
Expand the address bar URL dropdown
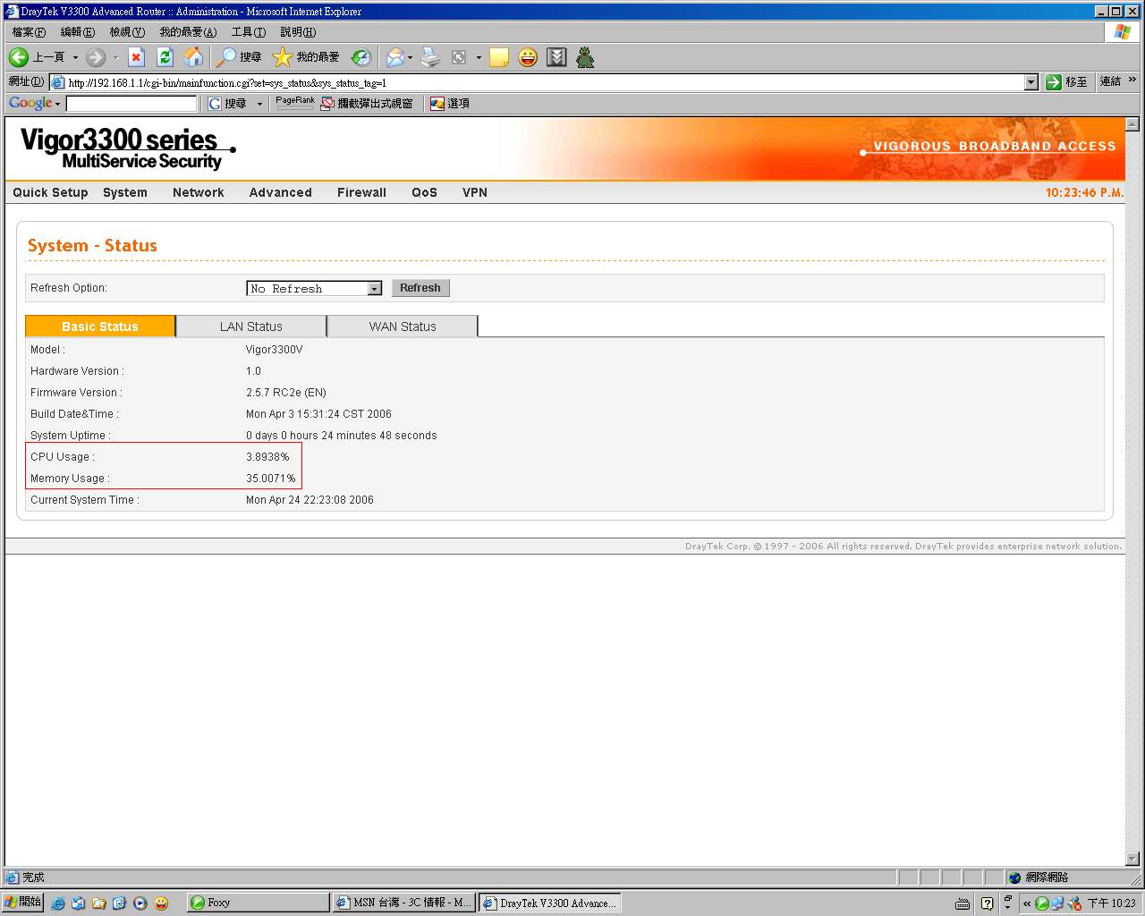coord(1030,82)
